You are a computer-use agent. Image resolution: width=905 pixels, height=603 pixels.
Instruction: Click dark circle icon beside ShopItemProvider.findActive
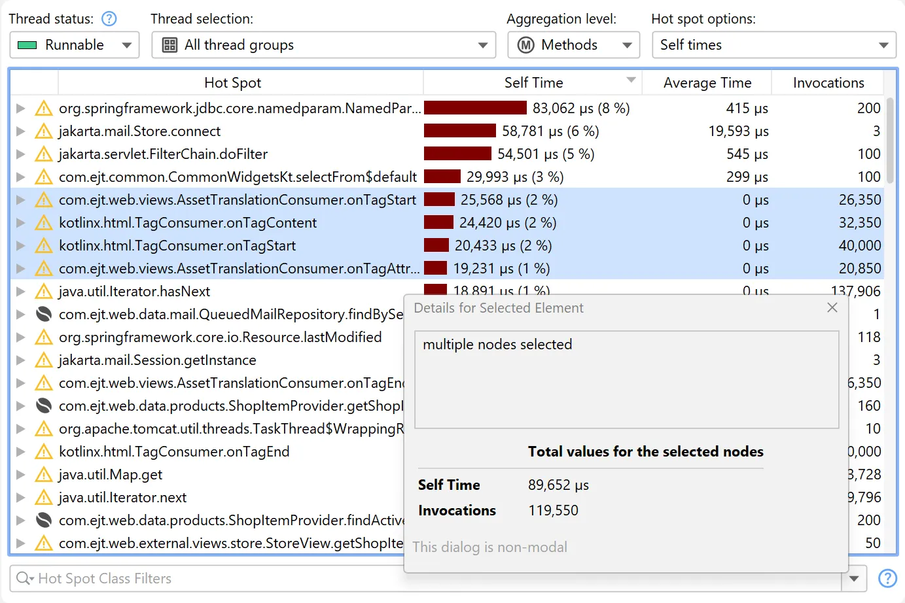[43, 520]
